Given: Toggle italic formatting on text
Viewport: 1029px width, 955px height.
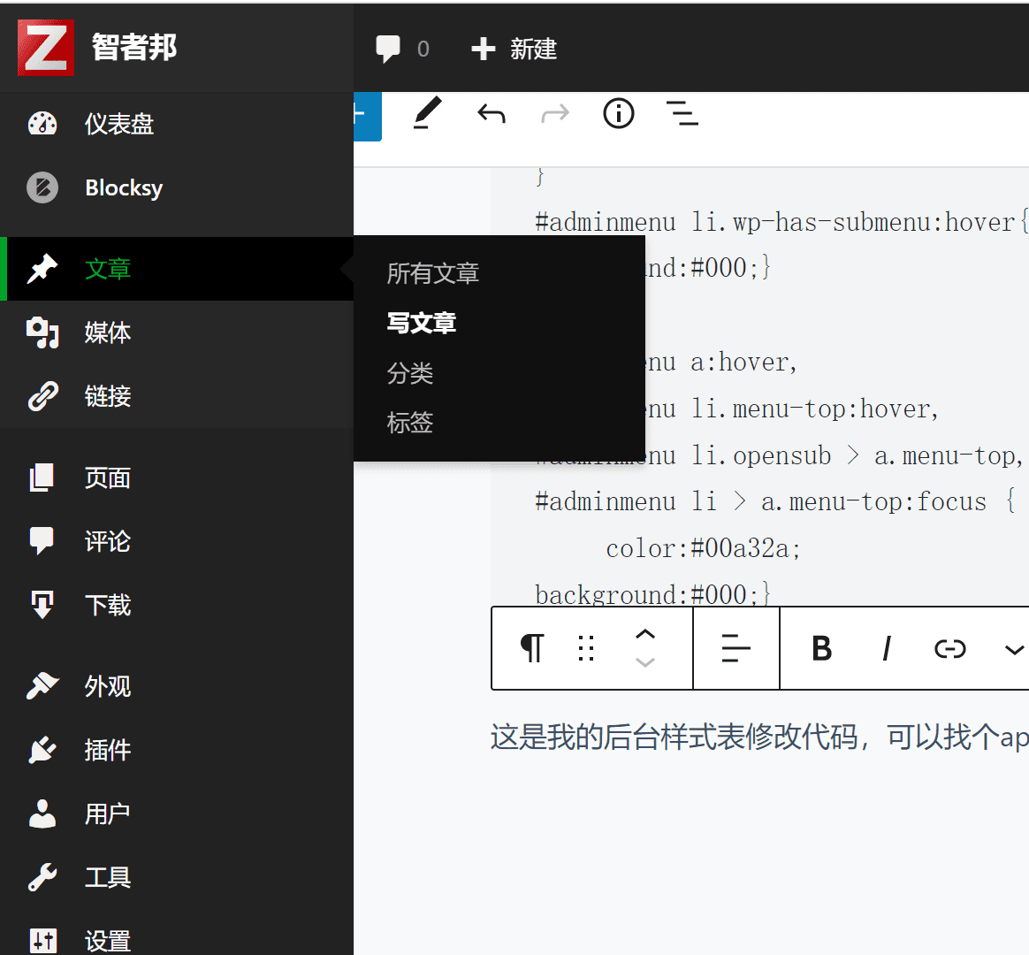Looking at the screenshot, I should [886, 649].
